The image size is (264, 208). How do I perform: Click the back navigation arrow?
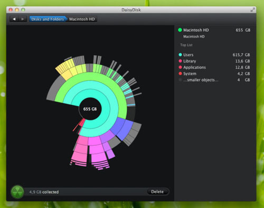pyautogui.click(x=14, y=19)
